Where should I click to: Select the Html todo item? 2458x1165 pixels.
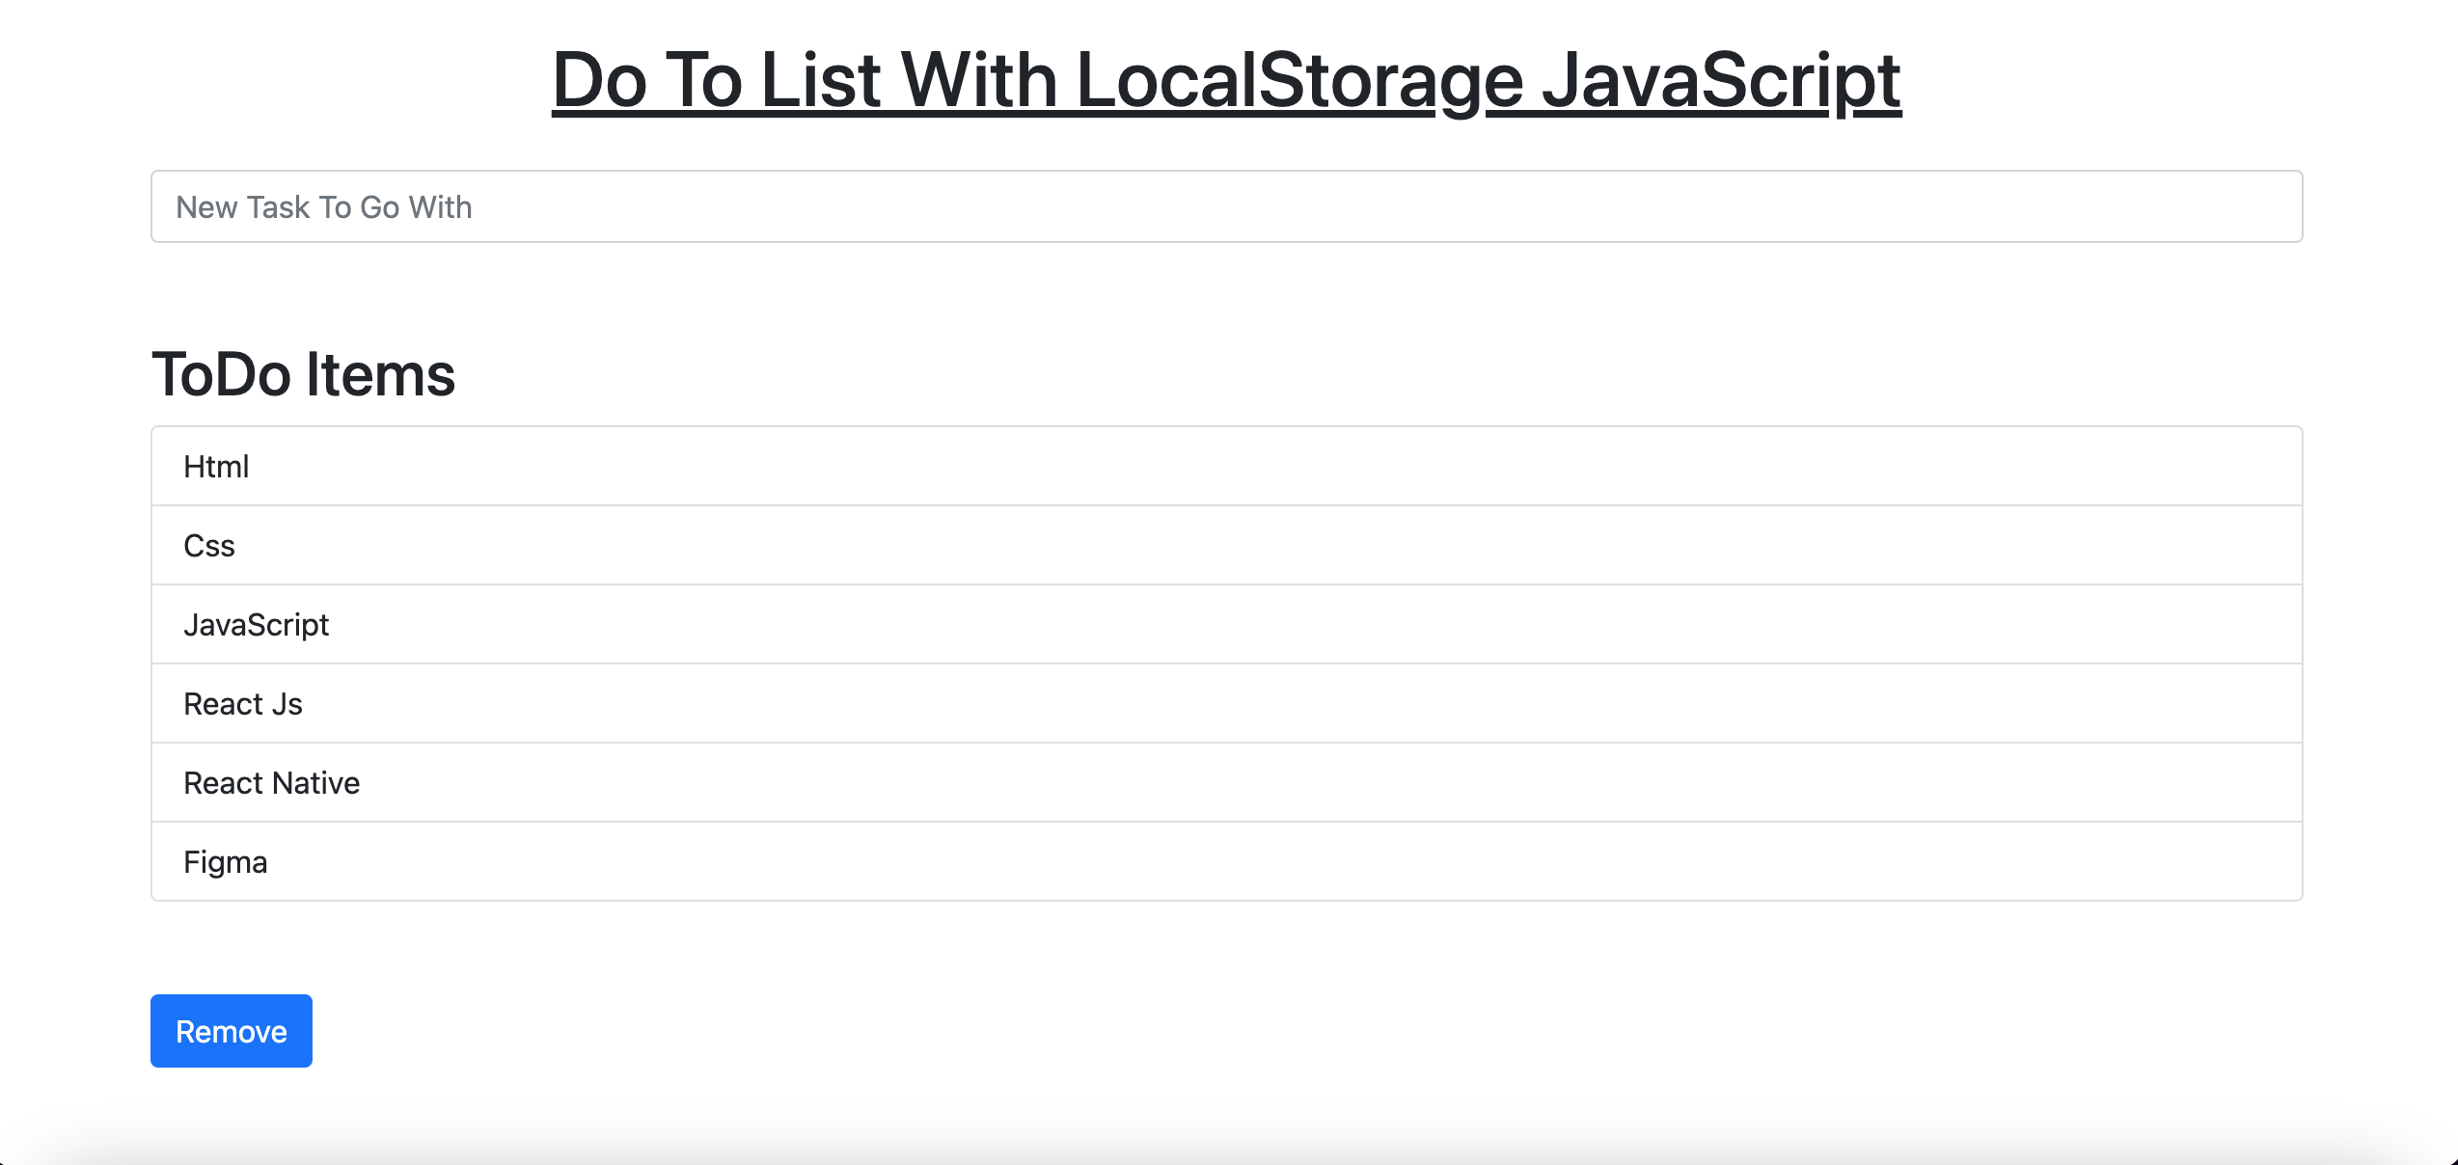click(216, 467)
